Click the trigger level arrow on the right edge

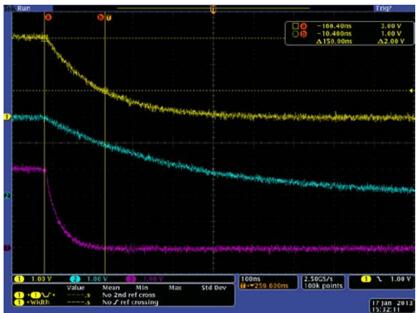coord(412,91)
